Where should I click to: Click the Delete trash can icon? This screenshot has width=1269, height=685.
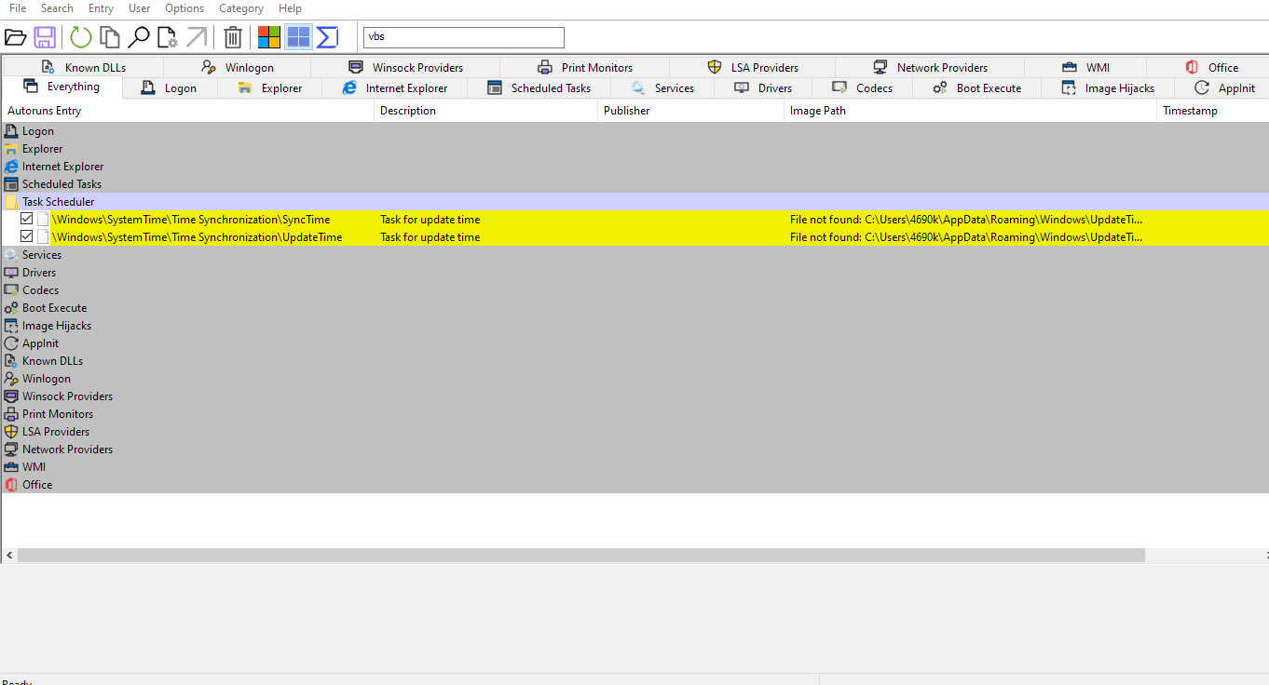tap(233, 37)
